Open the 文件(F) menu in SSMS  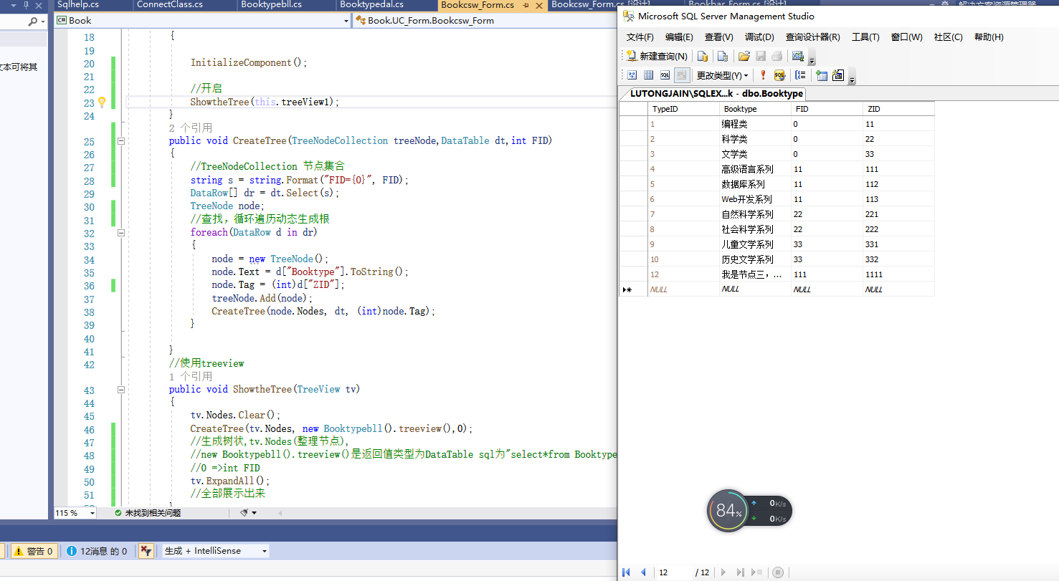point(640,37)
